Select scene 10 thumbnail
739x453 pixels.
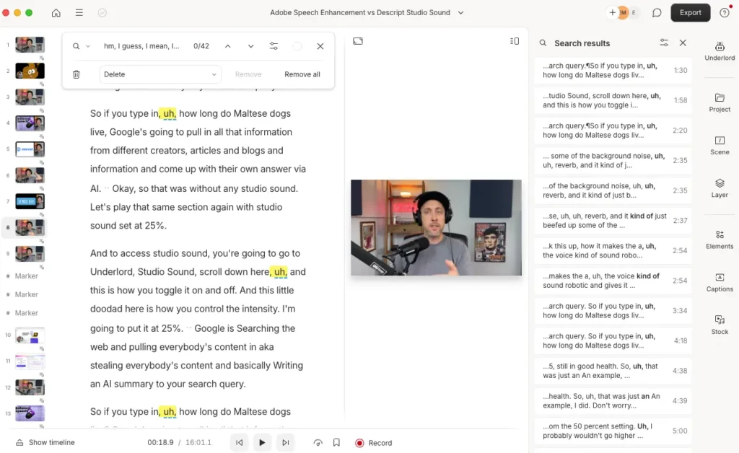click(x=30, y=335)
